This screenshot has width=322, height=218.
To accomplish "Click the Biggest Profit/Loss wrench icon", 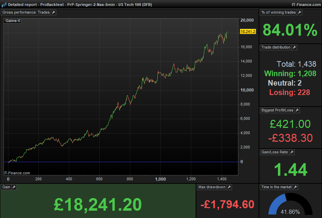I will coord(297,110).
